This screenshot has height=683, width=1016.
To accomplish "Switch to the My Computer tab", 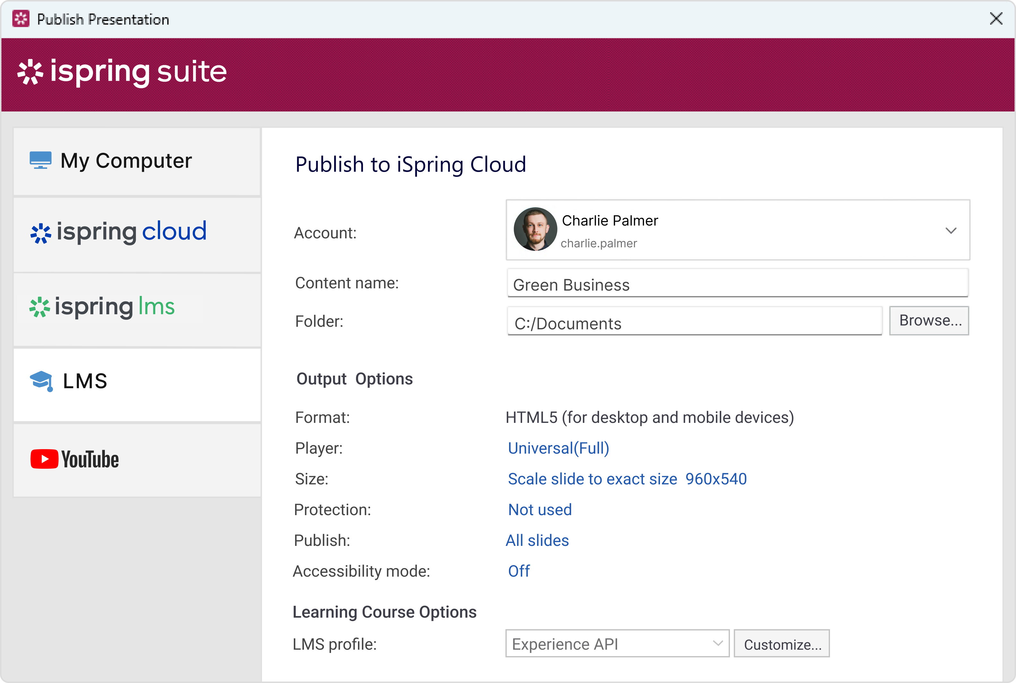I will 137,161.
